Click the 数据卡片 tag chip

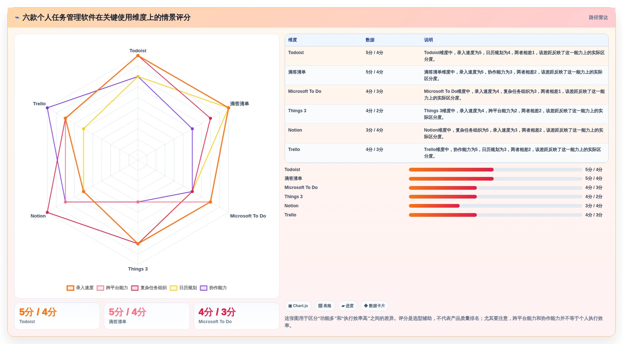coord(375,306)
